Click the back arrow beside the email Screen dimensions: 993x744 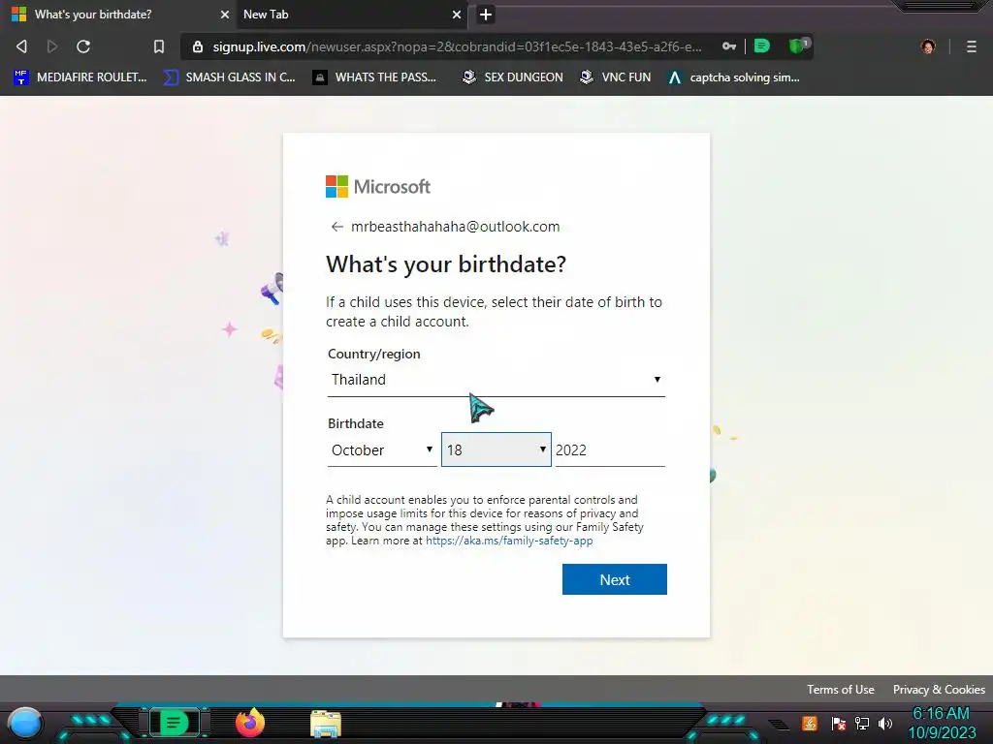(336, 227)
